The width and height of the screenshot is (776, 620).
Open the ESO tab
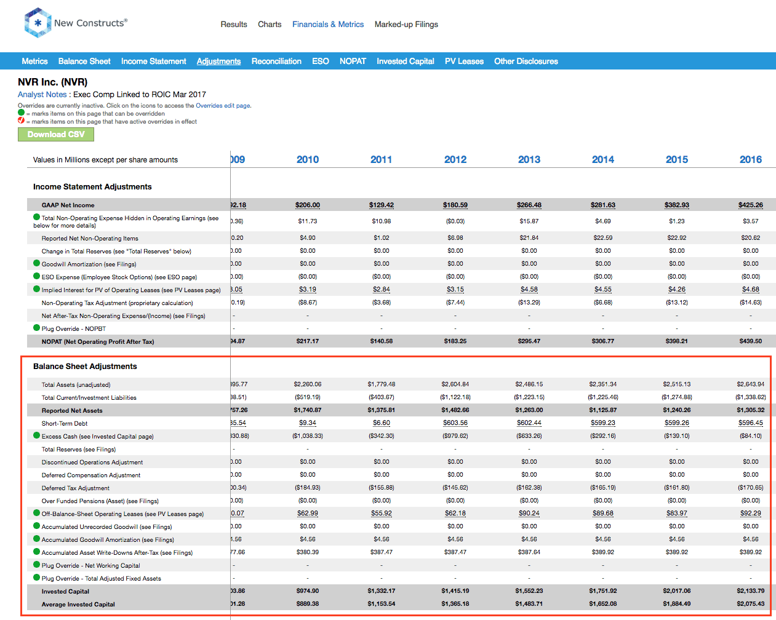tap(321, 62)
